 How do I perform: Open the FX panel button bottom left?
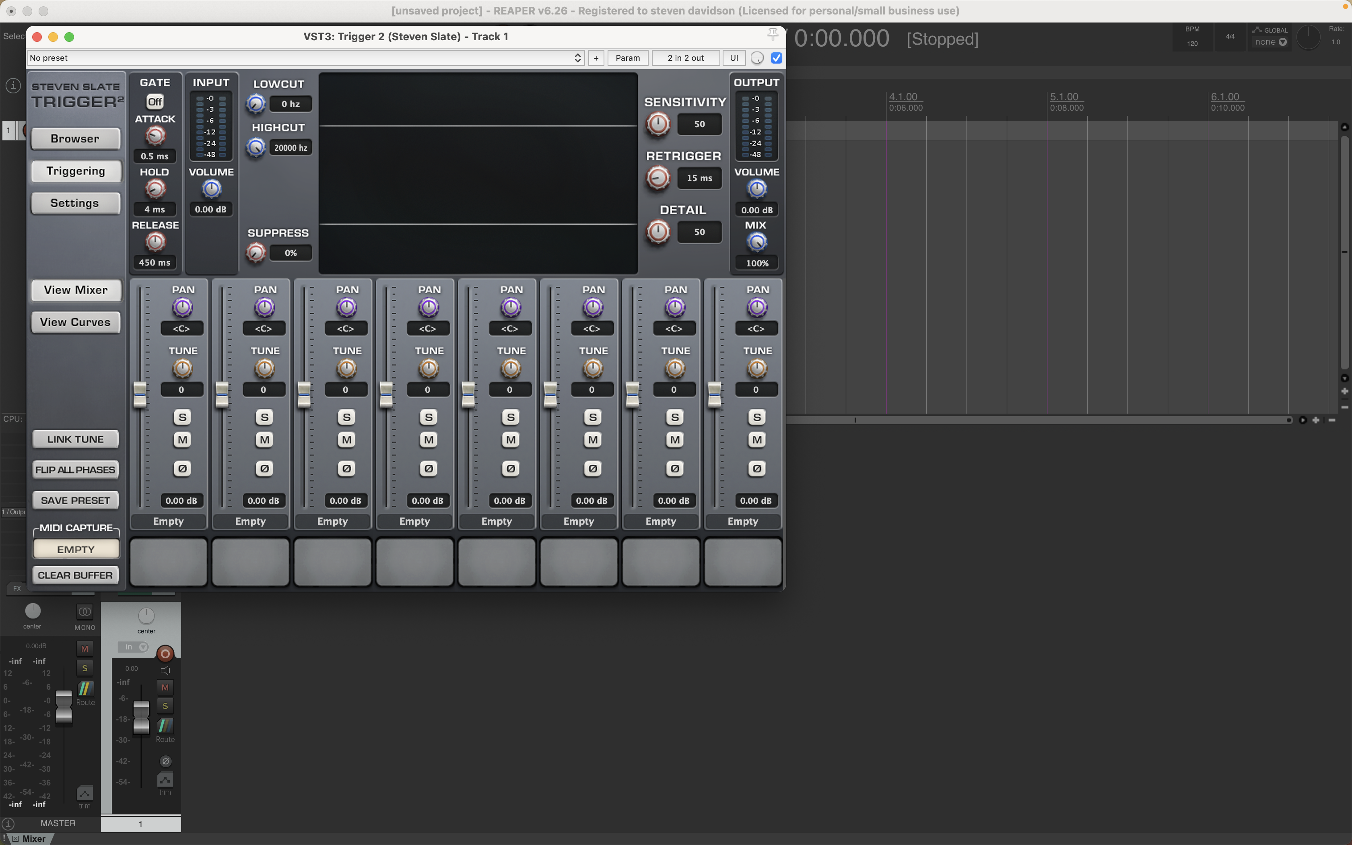coord(16,588)
